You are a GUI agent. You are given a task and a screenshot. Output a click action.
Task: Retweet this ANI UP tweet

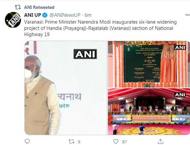(x=72, y=141)
